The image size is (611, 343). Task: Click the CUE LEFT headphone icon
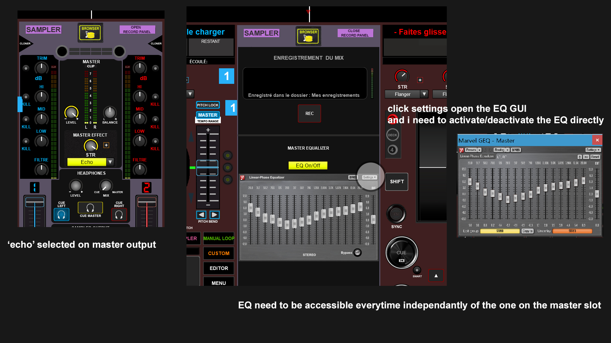[x=61, y=215]
